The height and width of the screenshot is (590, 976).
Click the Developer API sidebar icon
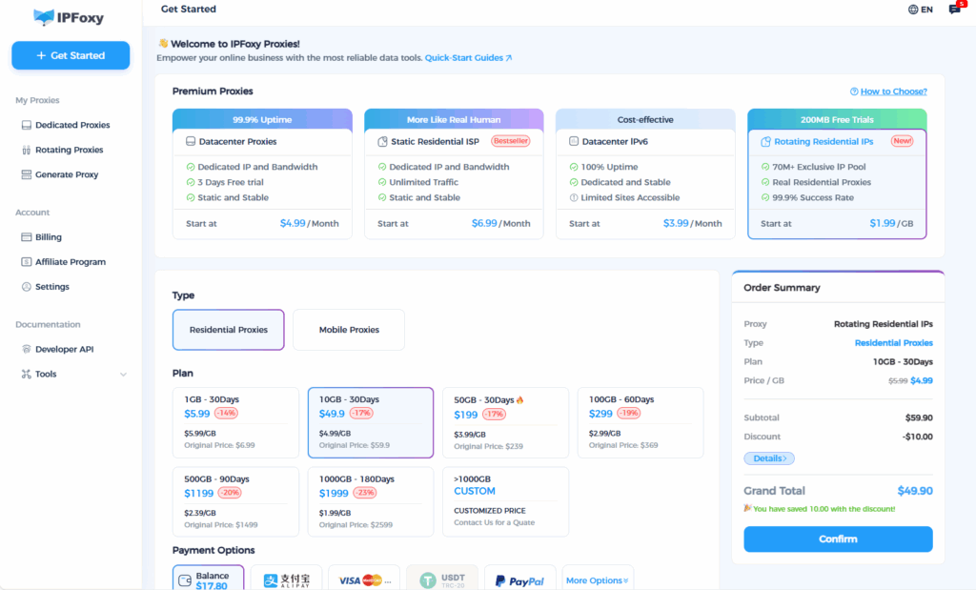pyautogui.click(x=27, y=350)
